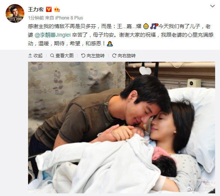Click the music note heart emoji
Image resolution: width=220 pixels, height=196 pixels.
coord(154,27)
